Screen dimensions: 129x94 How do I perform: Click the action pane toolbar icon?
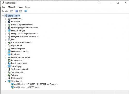pos(21,11)
